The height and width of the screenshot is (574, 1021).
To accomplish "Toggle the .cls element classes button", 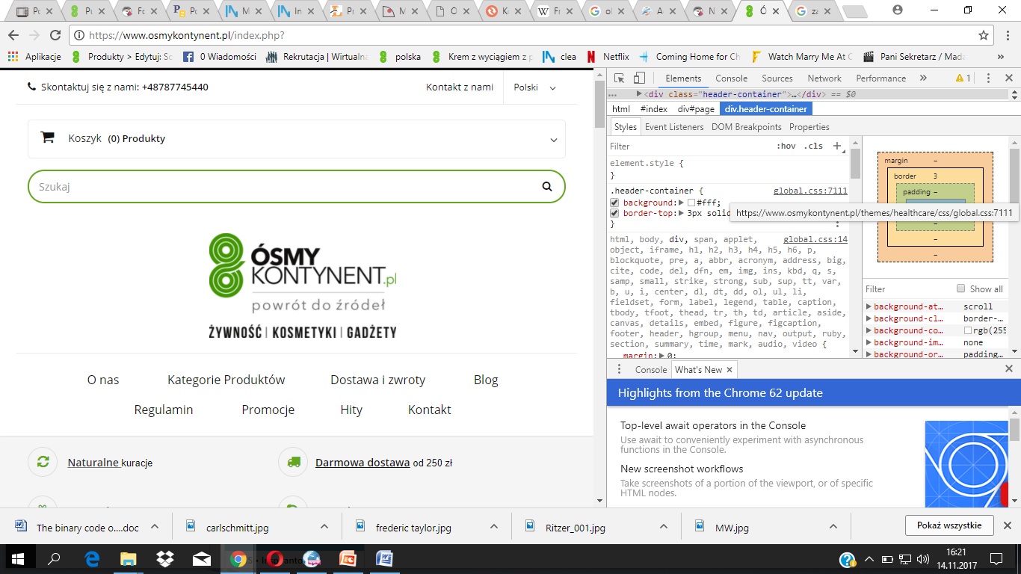I will pyautogui.click(x=813, y=146).
